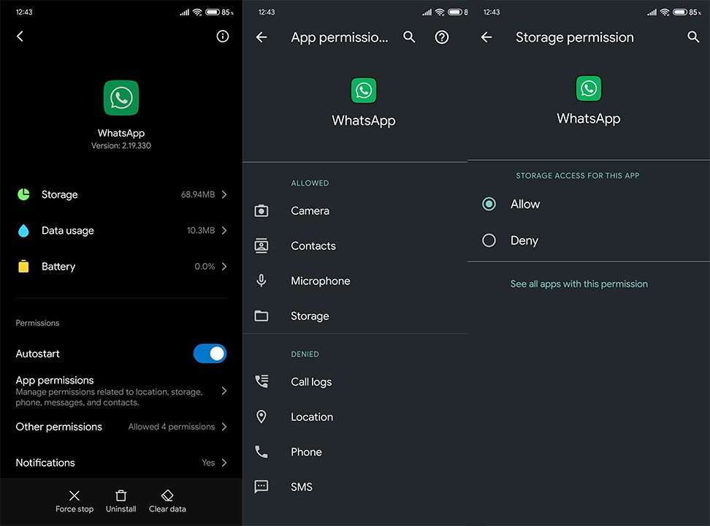
Task: Tap Wi-Fi status icon on Storage permission screen
Action: point(664,12)
